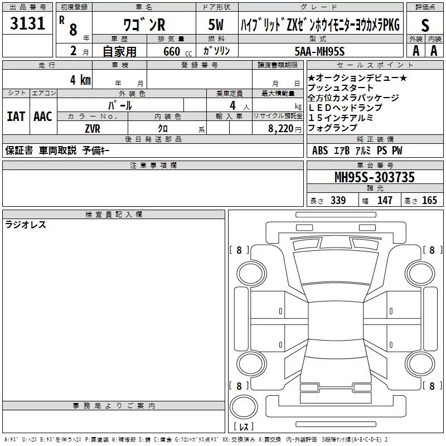The image size is (446, 446).
Task: Select the car name ワゴンR field
Action: 144,26
